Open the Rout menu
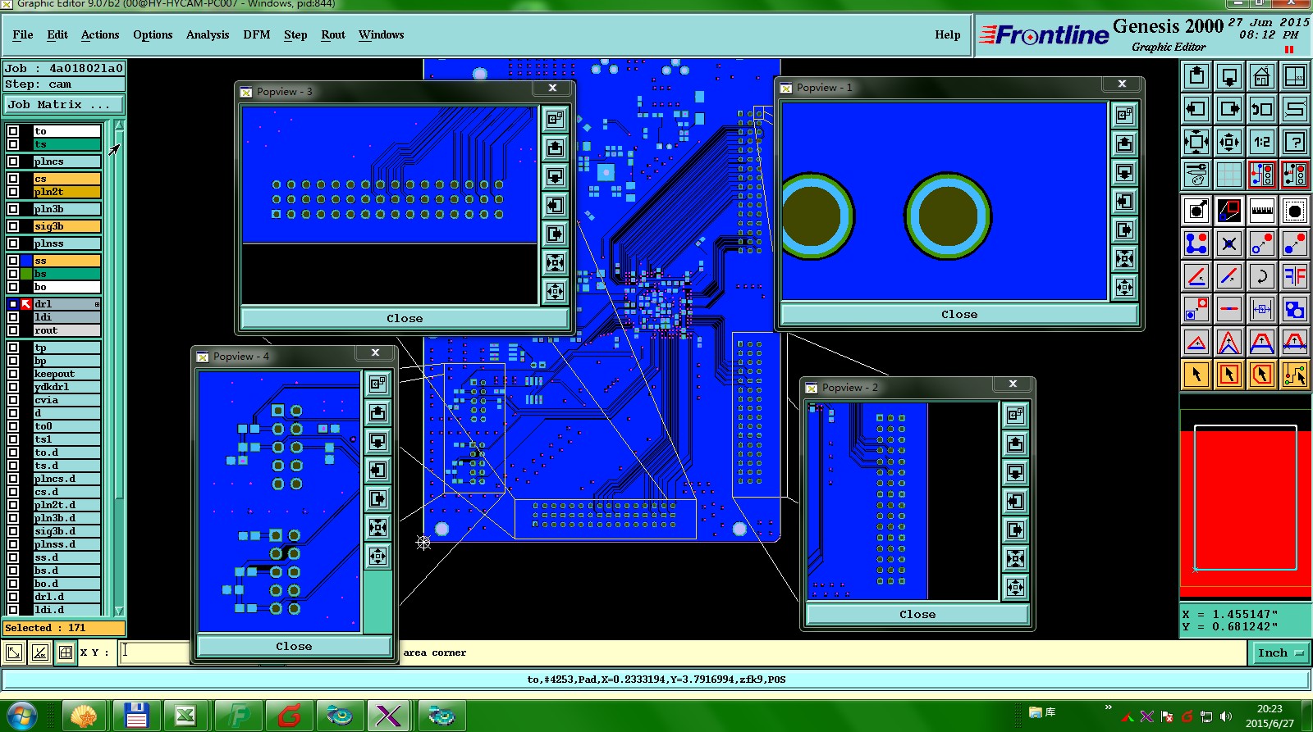The height and width of the screenshot is (732, 1313). pos(333,34)
